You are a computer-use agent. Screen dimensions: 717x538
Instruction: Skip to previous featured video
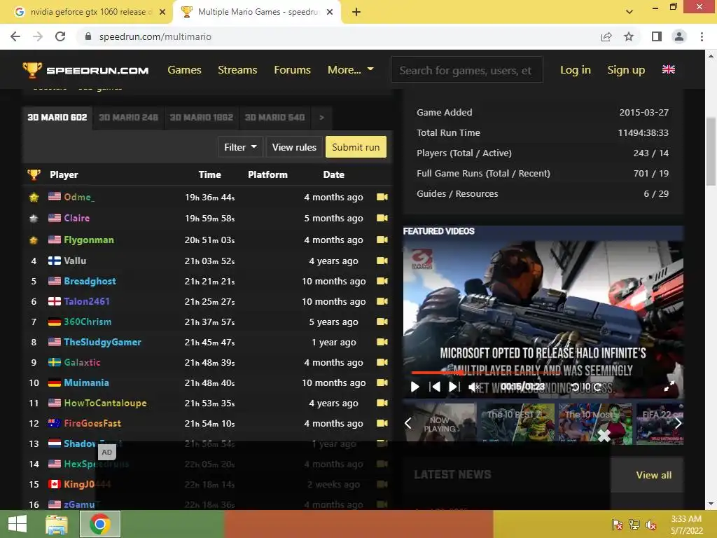click(x=435, y=387)
